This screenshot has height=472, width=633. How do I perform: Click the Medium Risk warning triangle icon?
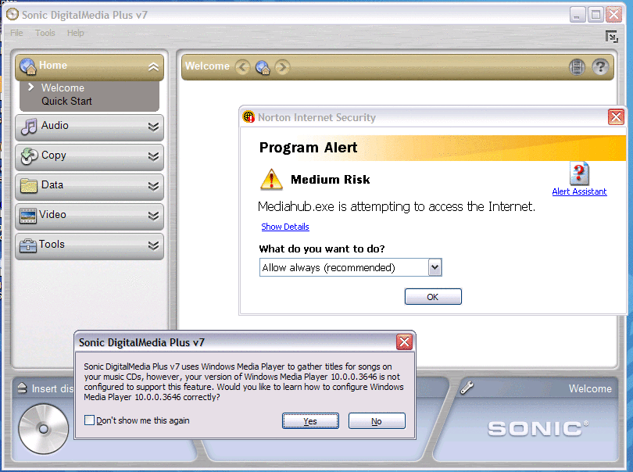tap(271, 179)
